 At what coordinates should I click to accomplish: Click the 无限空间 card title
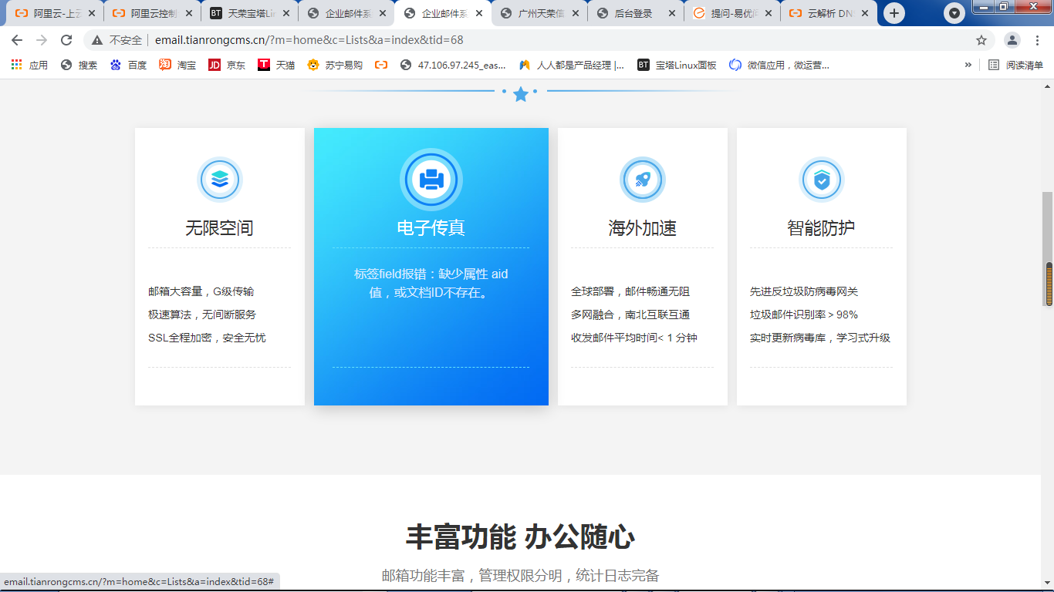(219, 228)
